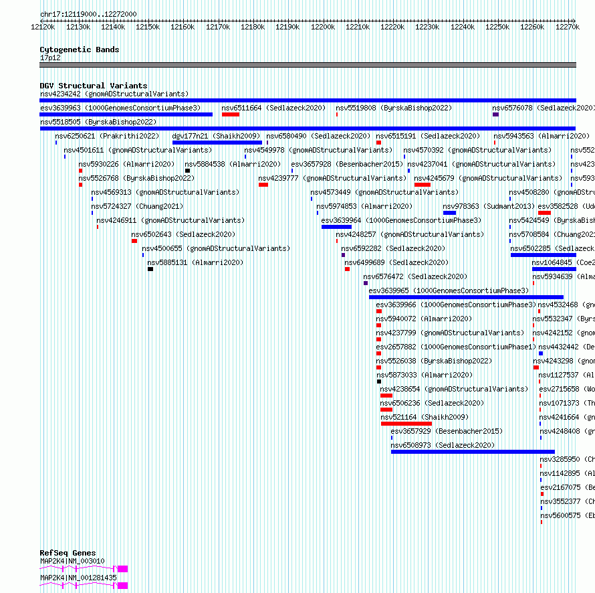
Task: Click the 12200k position on the ruler
Action: pos(323,27)
